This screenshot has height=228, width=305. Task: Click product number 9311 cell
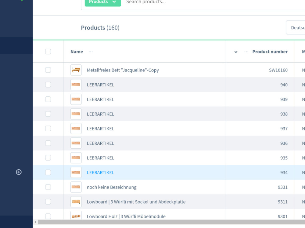283,202
